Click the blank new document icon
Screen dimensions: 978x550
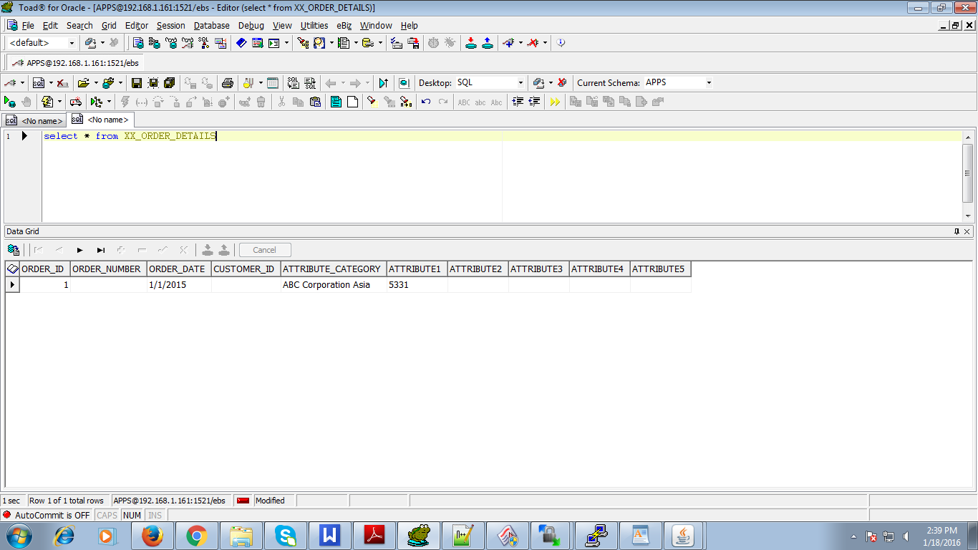tap(352, 102)
